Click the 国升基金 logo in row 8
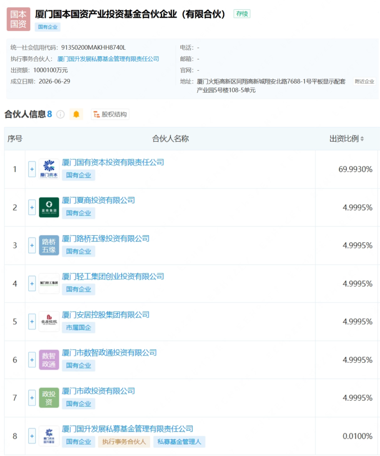 pyautogui.click(x=49, y=436)
